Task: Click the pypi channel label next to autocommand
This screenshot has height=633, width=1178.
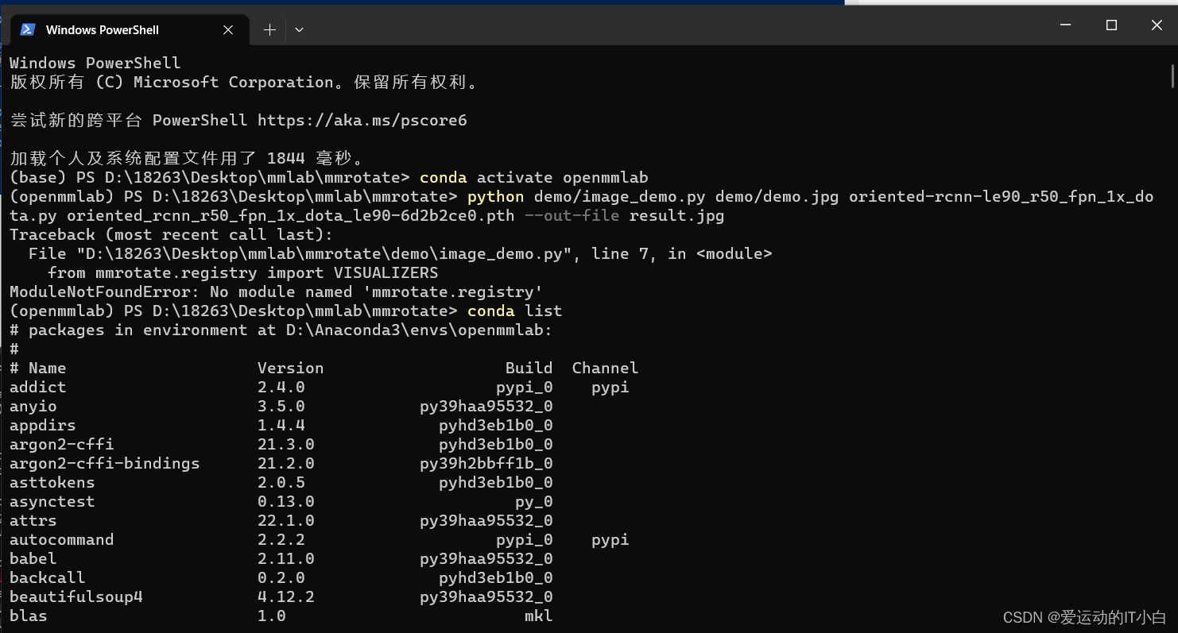Action: coord(610,539)
